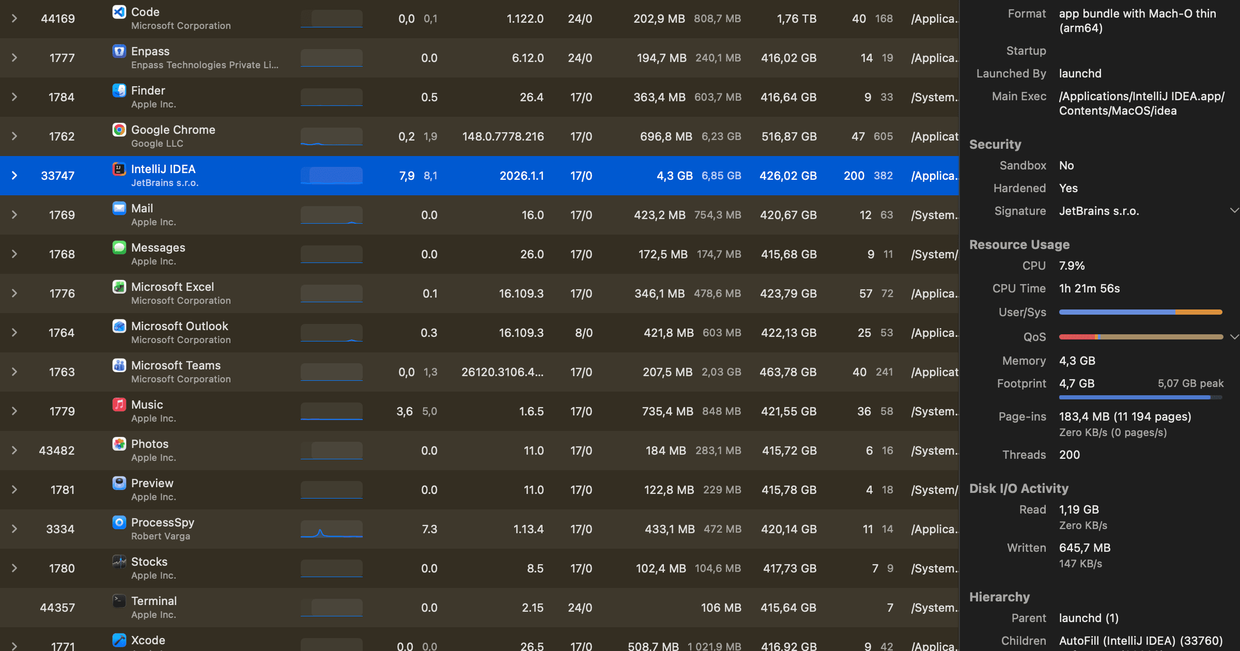Viewport: 1240px width, 651px height.
Task: Click the Microsoft Outlook app icon
Action: pyautogui.click(x=119, y=326)
